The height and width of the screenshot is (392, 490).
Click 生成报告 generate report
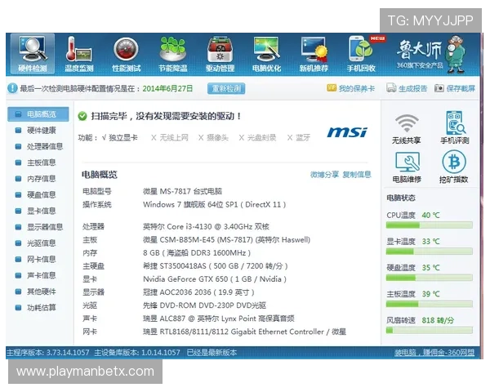point(407,88)
